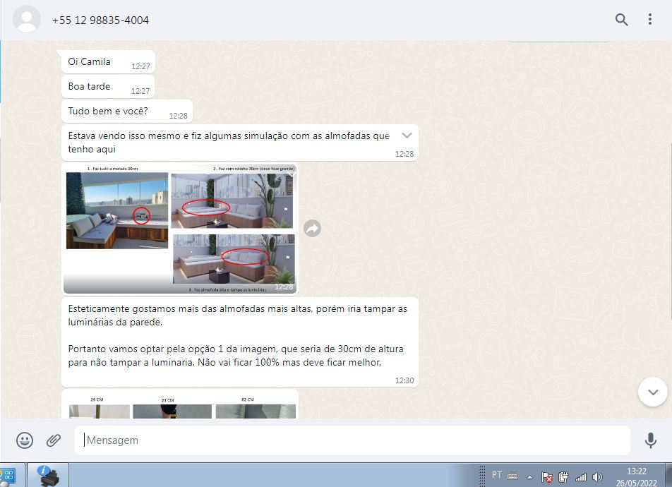Viewport: 672px width, 487px height.
Task: Open the three-dot chat menu
Action: 649,19
